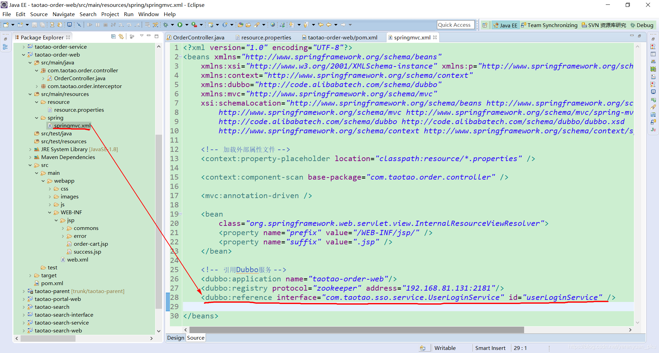Open the File menu
659x353 pixels.
click(x=7, y=14)
